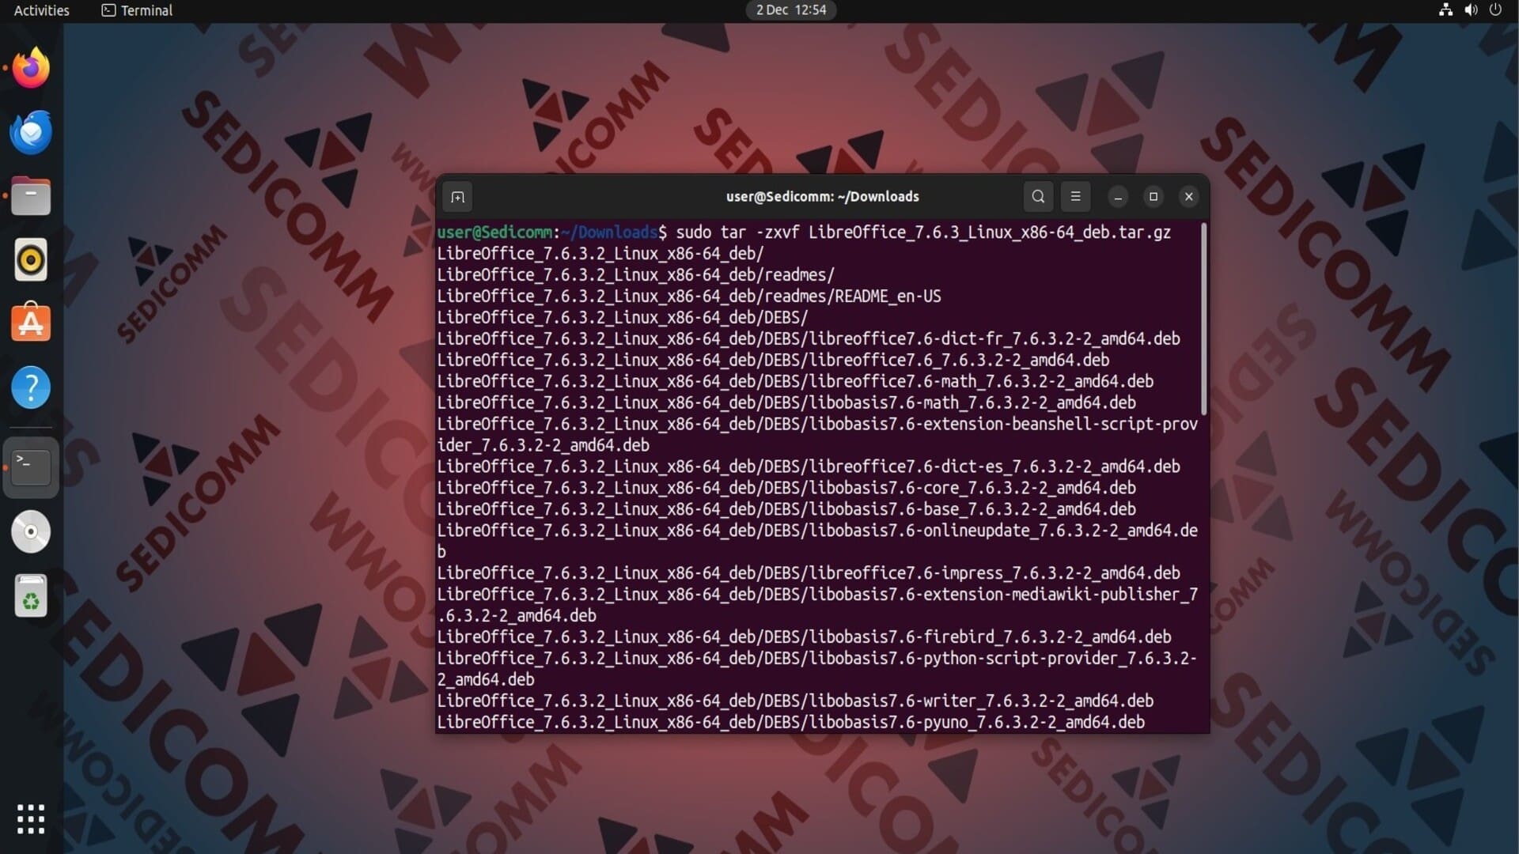Open Ubuntu Software from the dock
The height and width of the screenshot is (854, 1519).
point(31,323)
